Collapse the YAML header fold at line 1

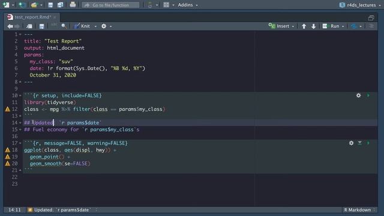pyautogui.click(x=20, y=34)
